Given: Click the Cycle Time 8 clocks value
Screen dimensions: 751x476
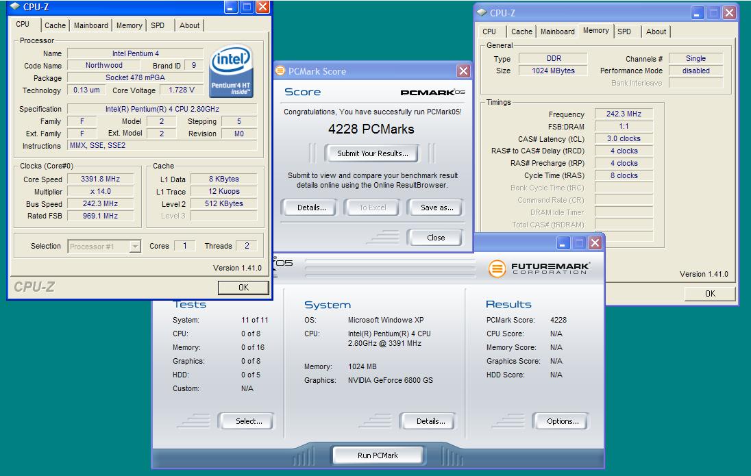Looking at the screenshot, I should [624, 176].
